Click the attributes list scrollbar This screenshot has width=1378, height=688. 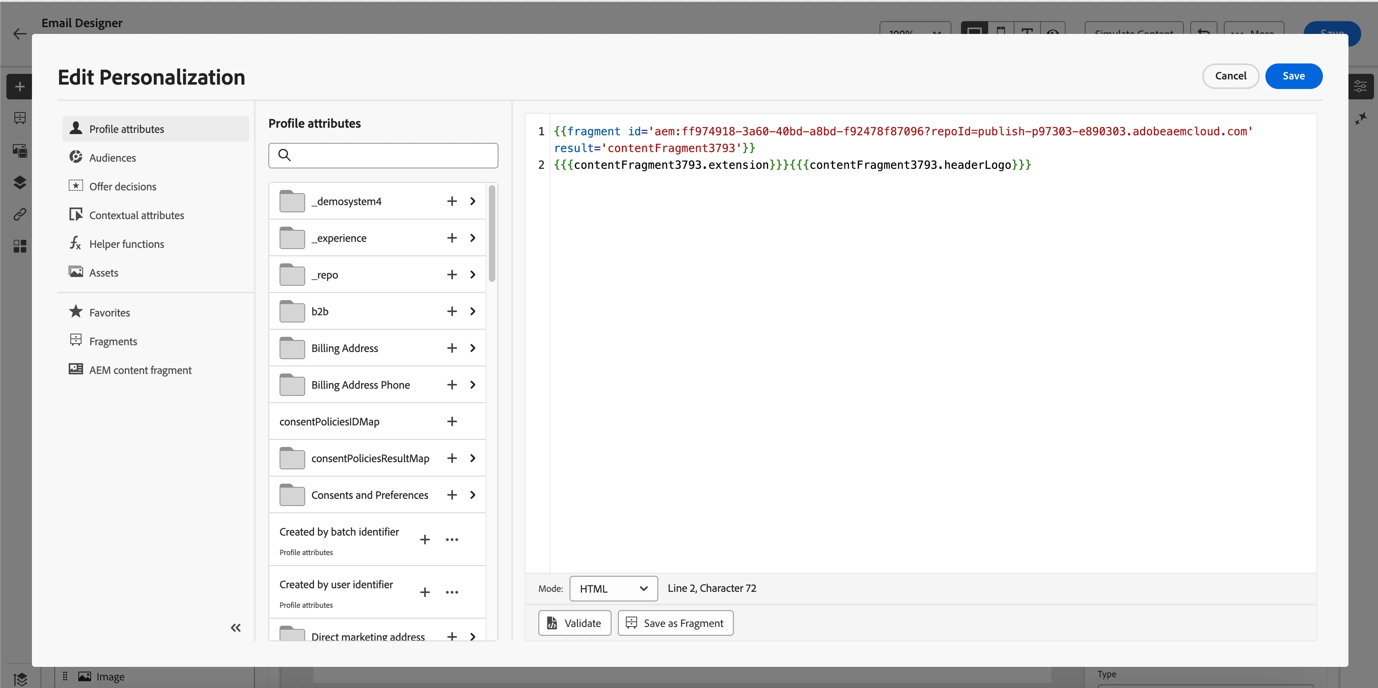(x=492, y=233)
